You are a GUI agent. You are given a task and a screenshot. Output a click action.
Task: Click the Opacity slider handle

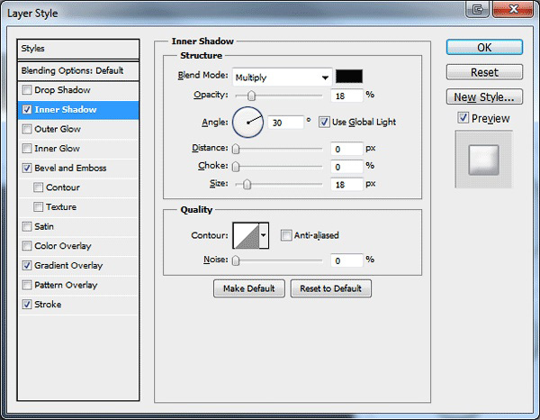click(251, 96)
